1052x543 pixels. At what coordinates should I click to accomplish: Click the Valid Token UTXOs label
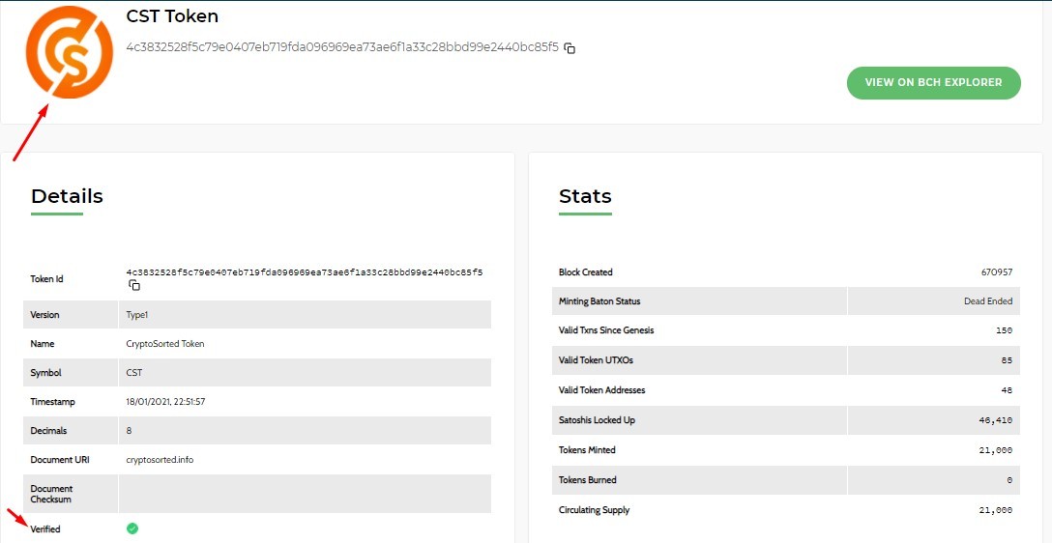tap(596, 360)
